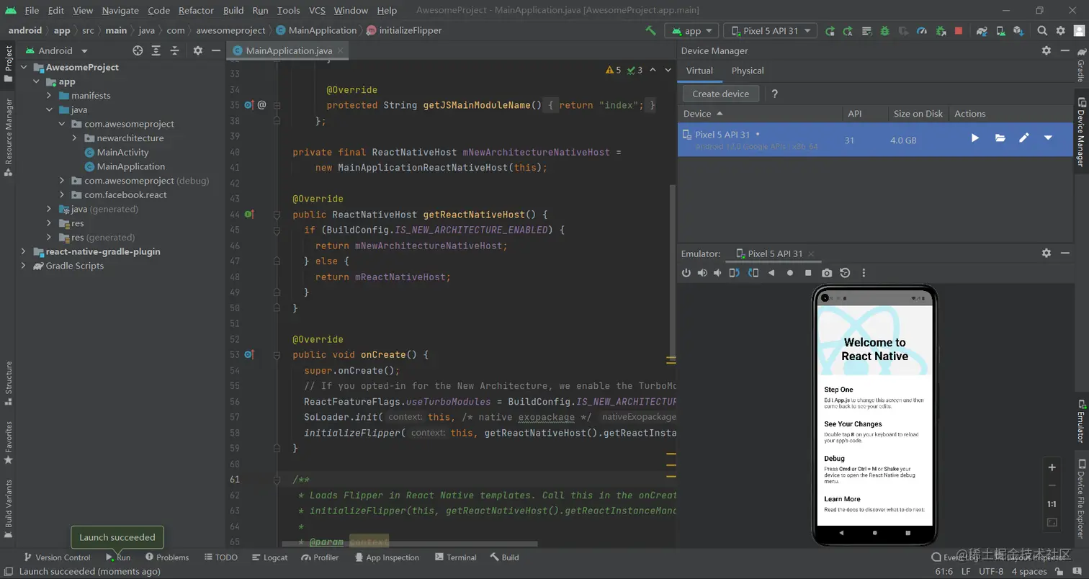The image size is (1089, 579).
Task: Expand the Gradle Scripts node
Action: (24, 266)
